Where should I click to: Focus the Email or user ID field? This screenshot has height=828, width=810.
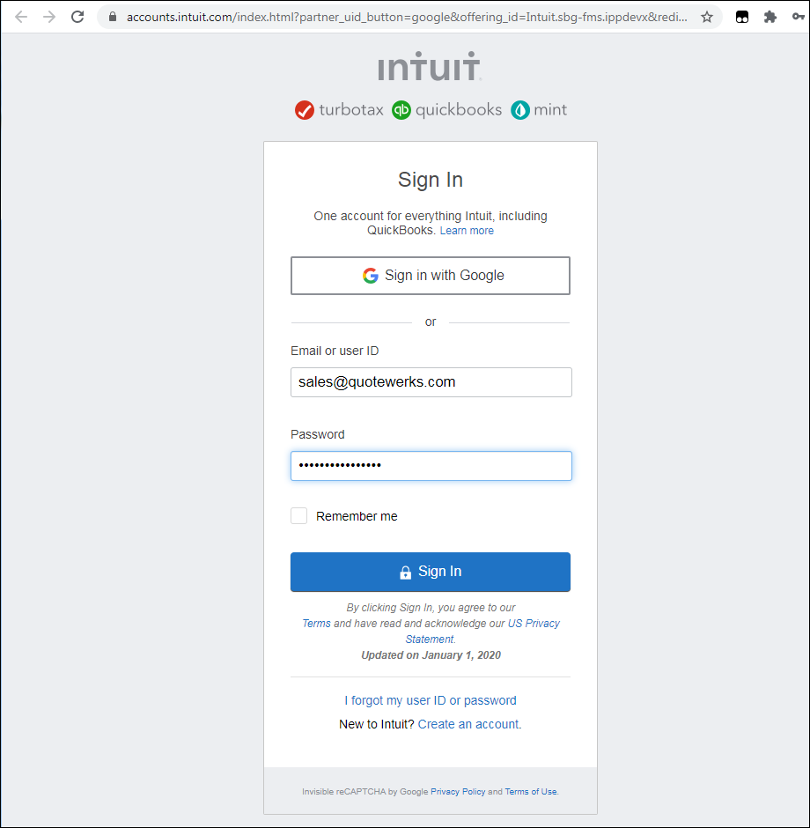tap(431, 382)
